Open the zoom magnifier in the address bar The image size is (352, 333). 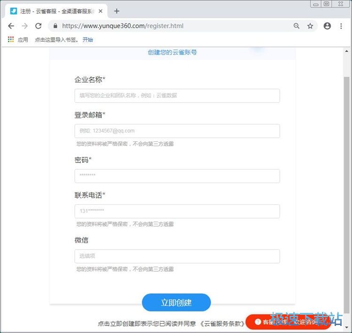(296, 26)
